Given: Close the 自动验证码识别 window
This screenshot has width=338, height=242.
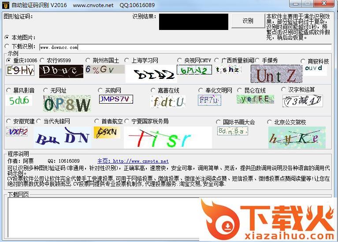Looking at the screenshot, I should 324,4.
